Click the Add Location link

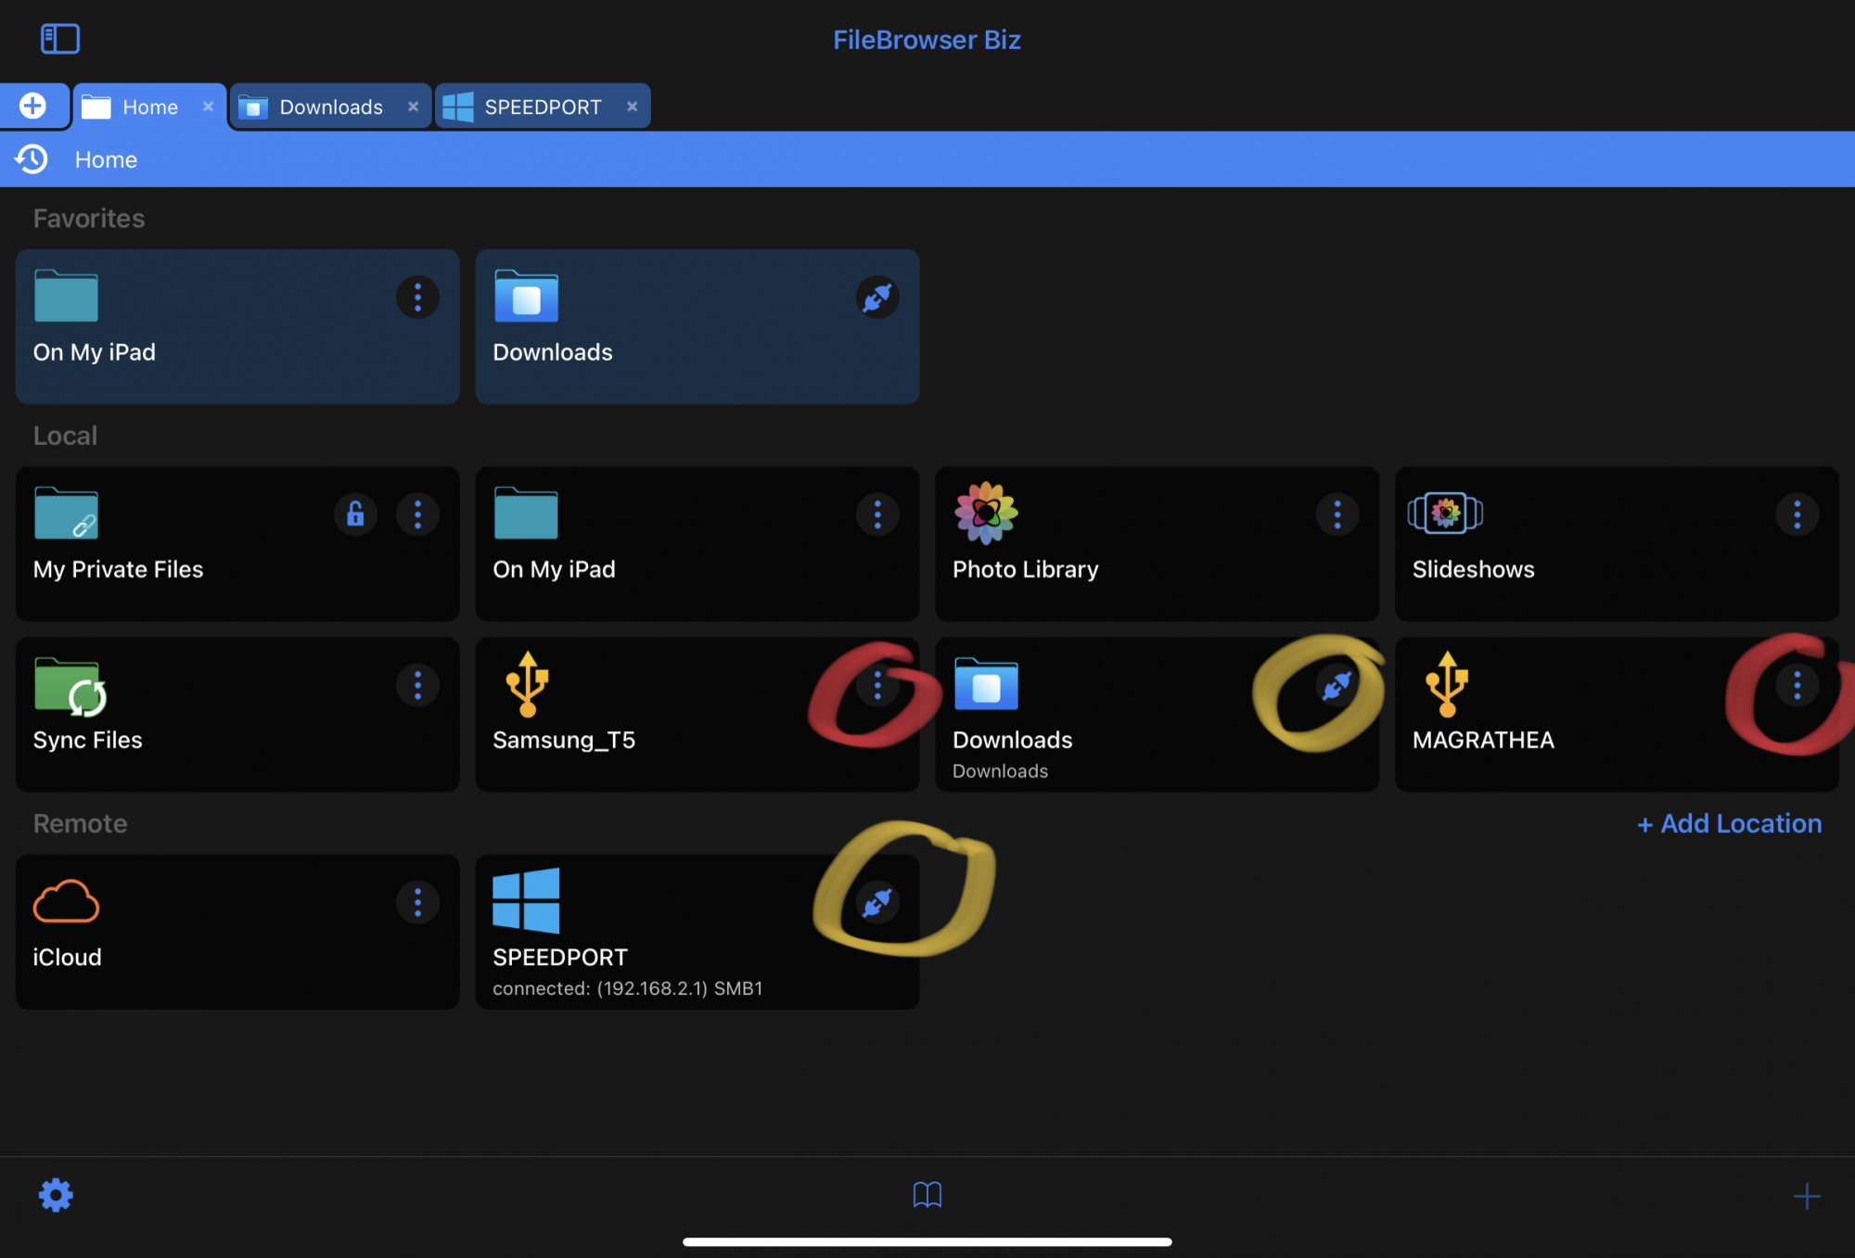pyautogui.click(x=1729, y=823)
